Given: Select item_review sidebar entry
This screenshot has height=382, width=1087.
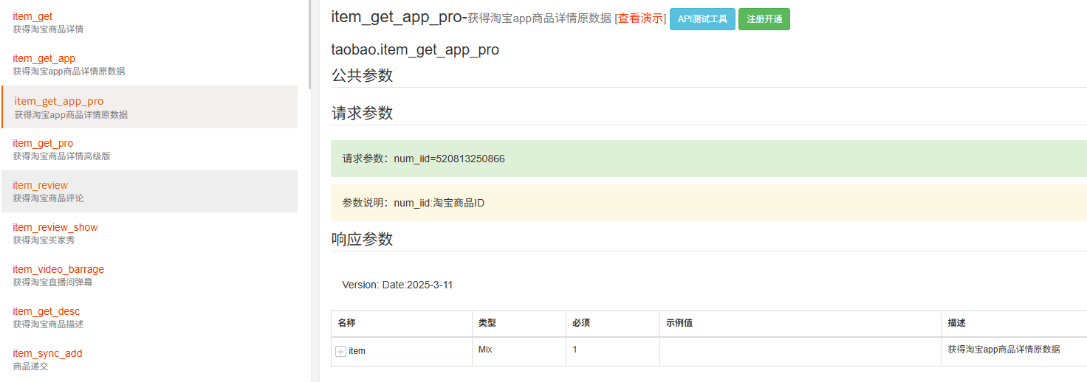Looking at the screenshot, I should (149, 192).
